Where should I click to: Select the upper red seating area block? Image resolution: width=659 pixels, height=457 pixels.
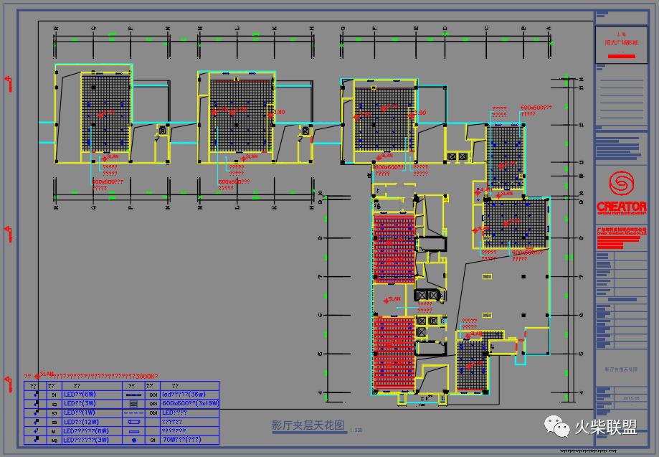pos(393,248)
